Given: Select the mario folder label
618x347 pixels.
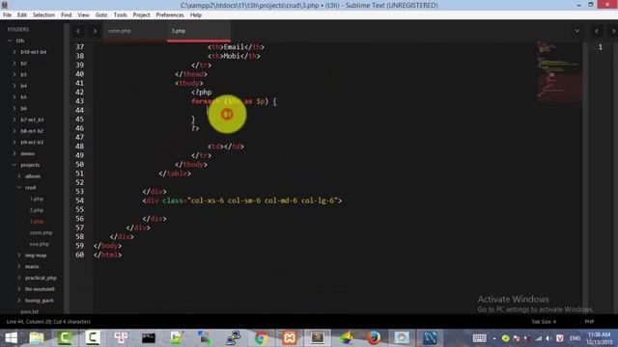Looking at the screenshot, I should click(x=32, y=267).
